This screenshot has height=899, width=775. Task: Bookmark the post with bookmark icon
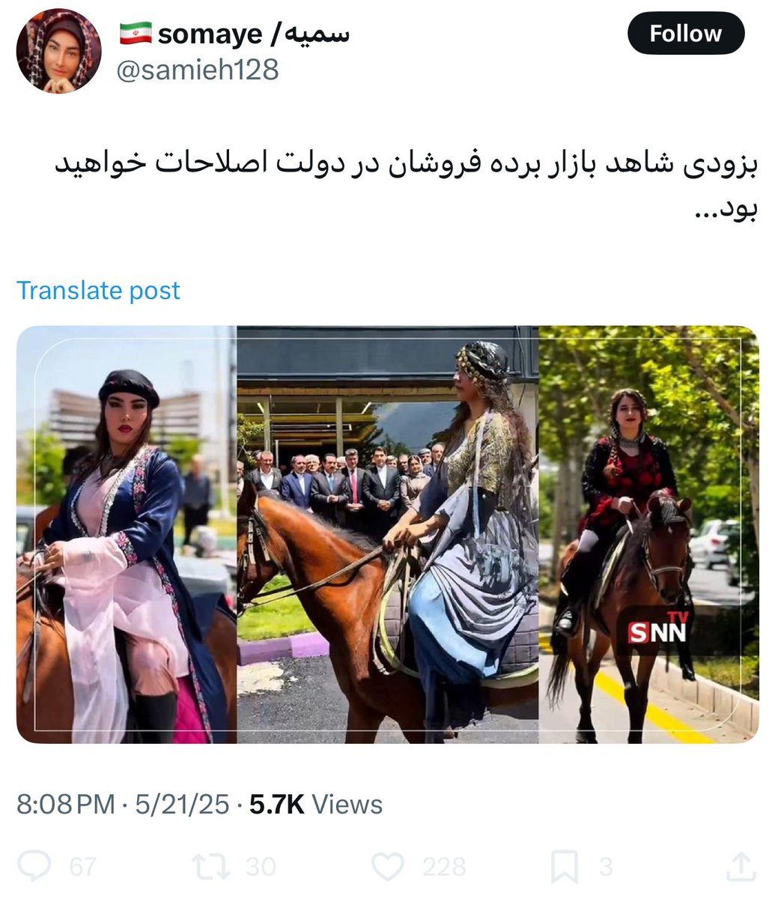coord(564,867)
